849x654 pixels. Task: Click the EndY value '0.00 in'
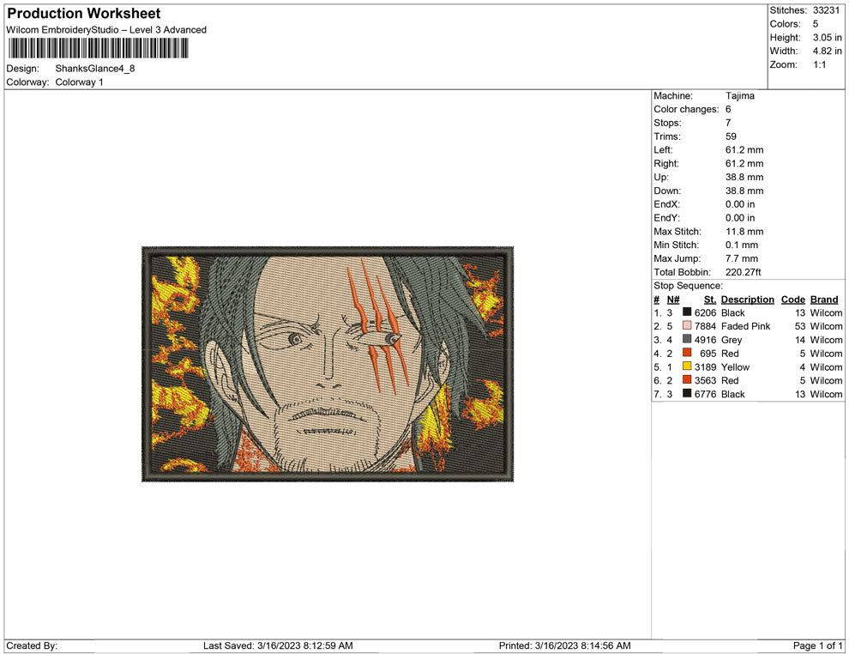(739, 217)
